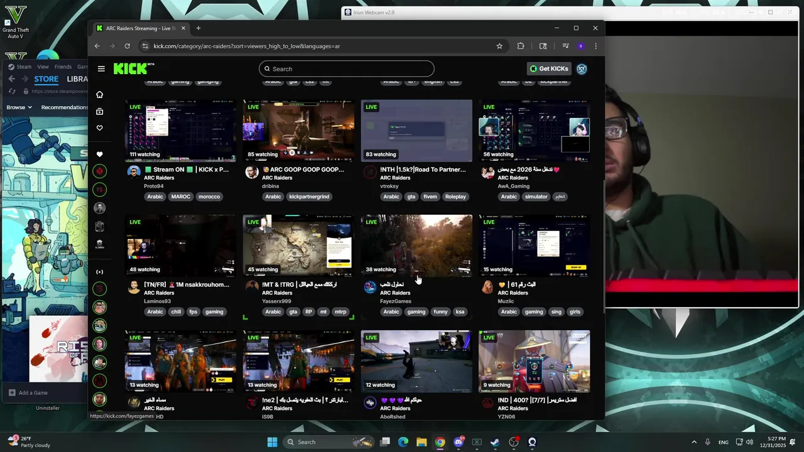
Task: Open Steam from the taskbar
Action: (495, 442)
